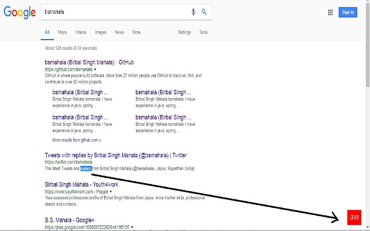Click More results from github.com
The height and width of the screenshot is (231, 370).
click(x=77, y=140)
